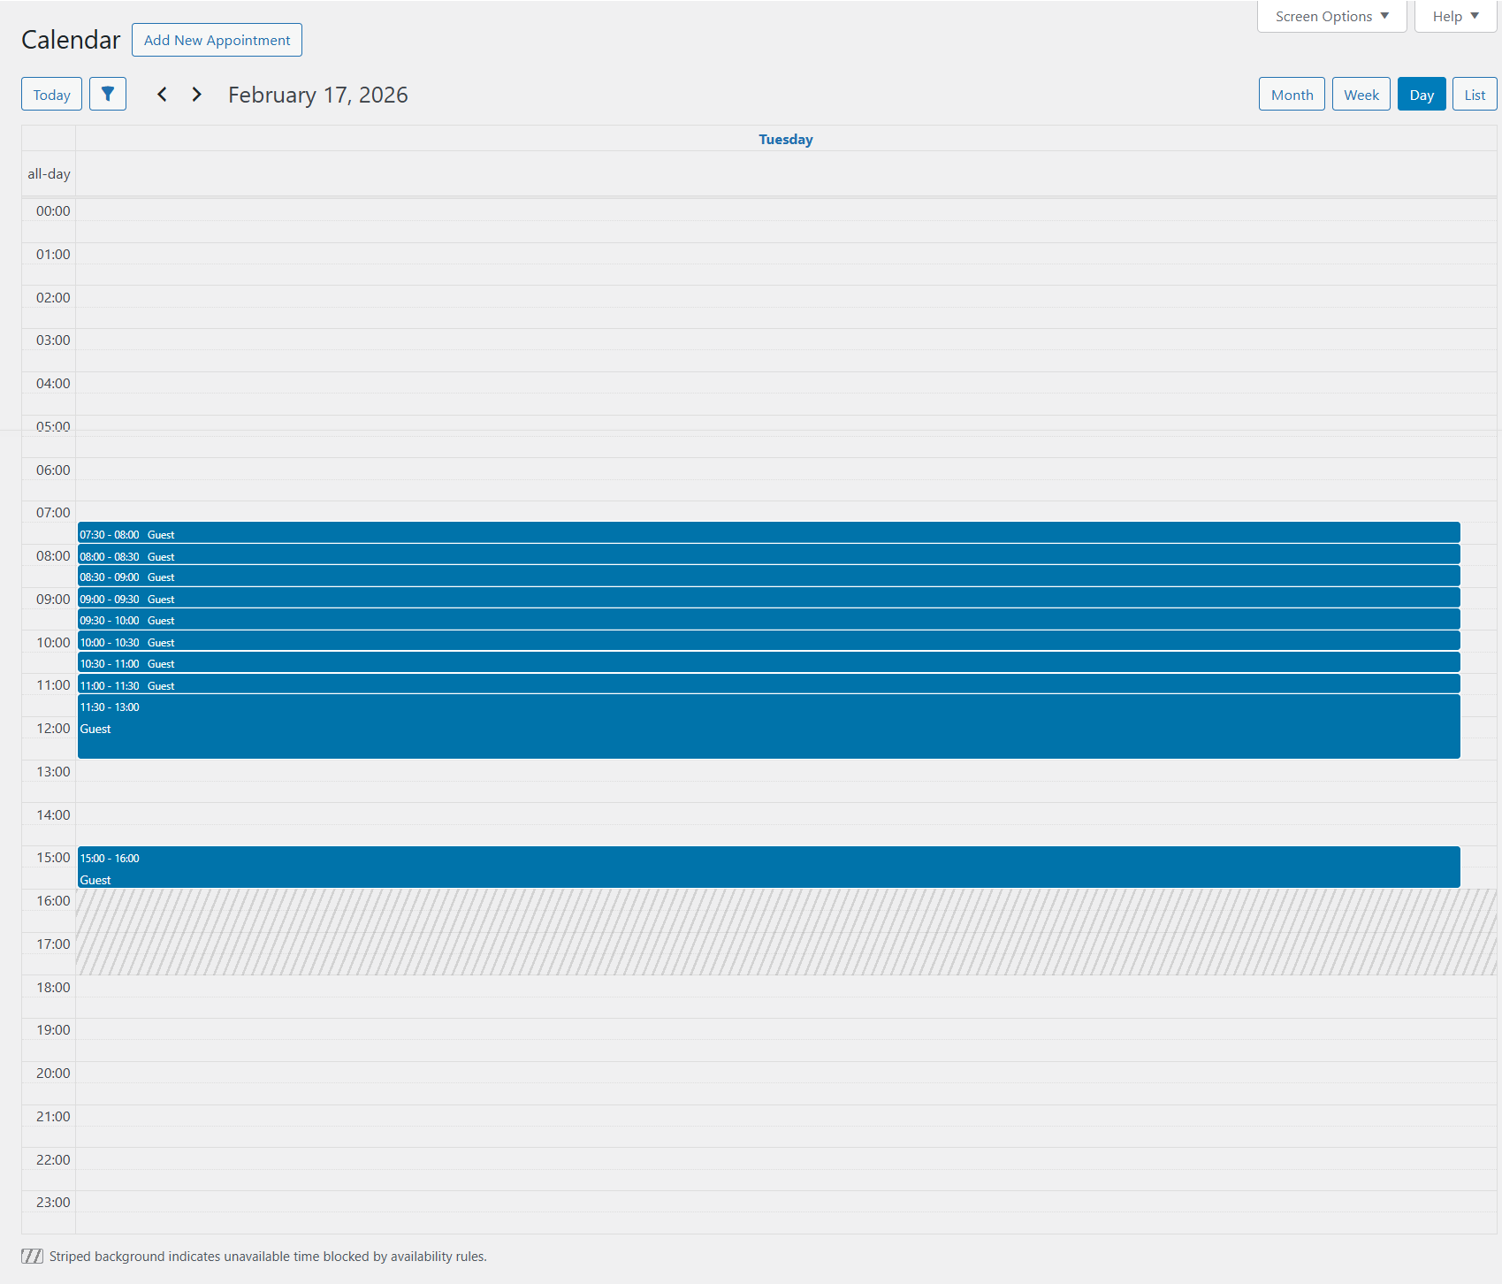This screenshot has height=1284, width=1502.
Task: Select the 09:00 - 09:30 Guest appointment
Action: (767, 598)
